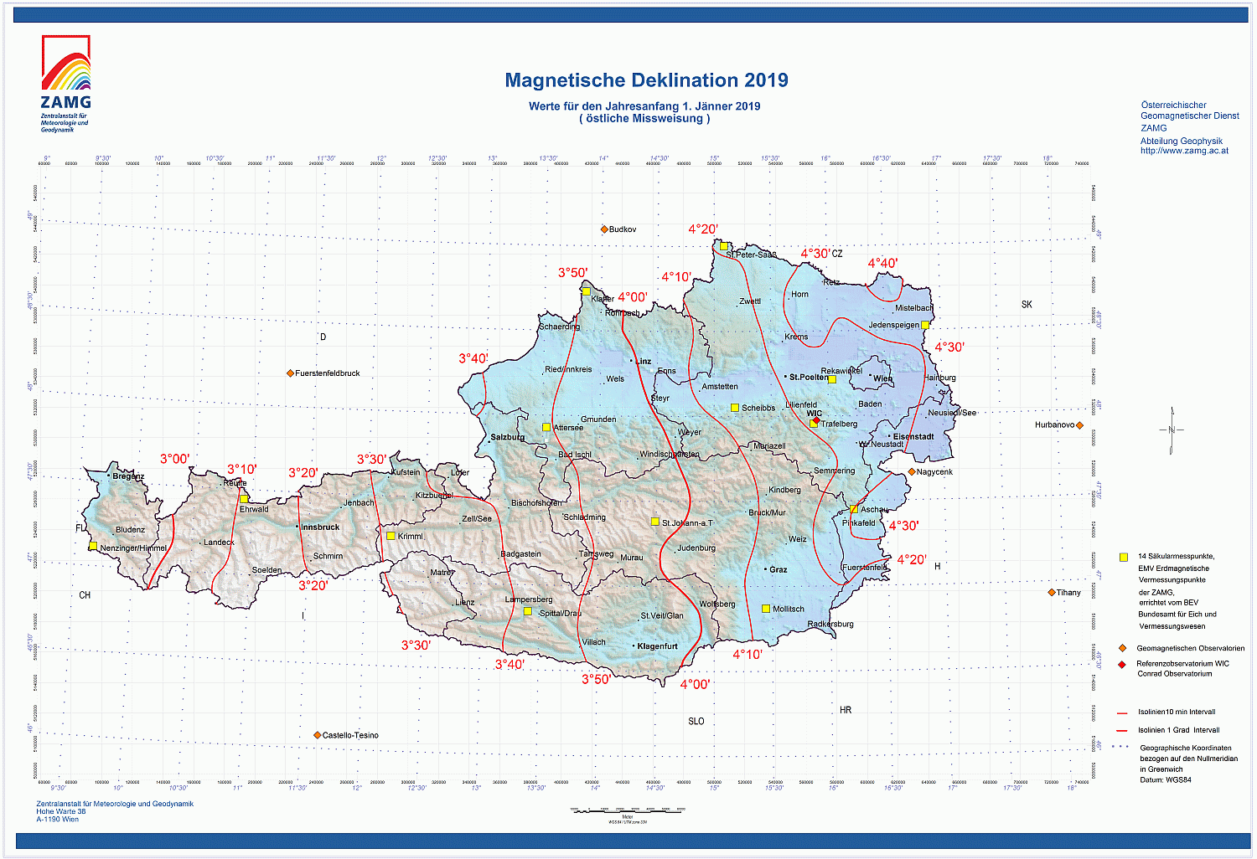
Task: Click the yellow marker at St.Johann-a.T
Action: 655,522
